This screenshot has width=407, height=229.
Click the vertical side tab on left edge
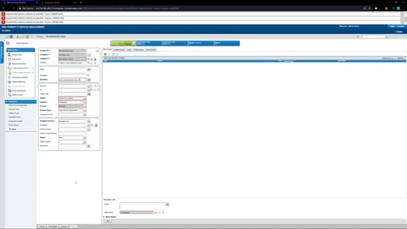click(1, 52)
